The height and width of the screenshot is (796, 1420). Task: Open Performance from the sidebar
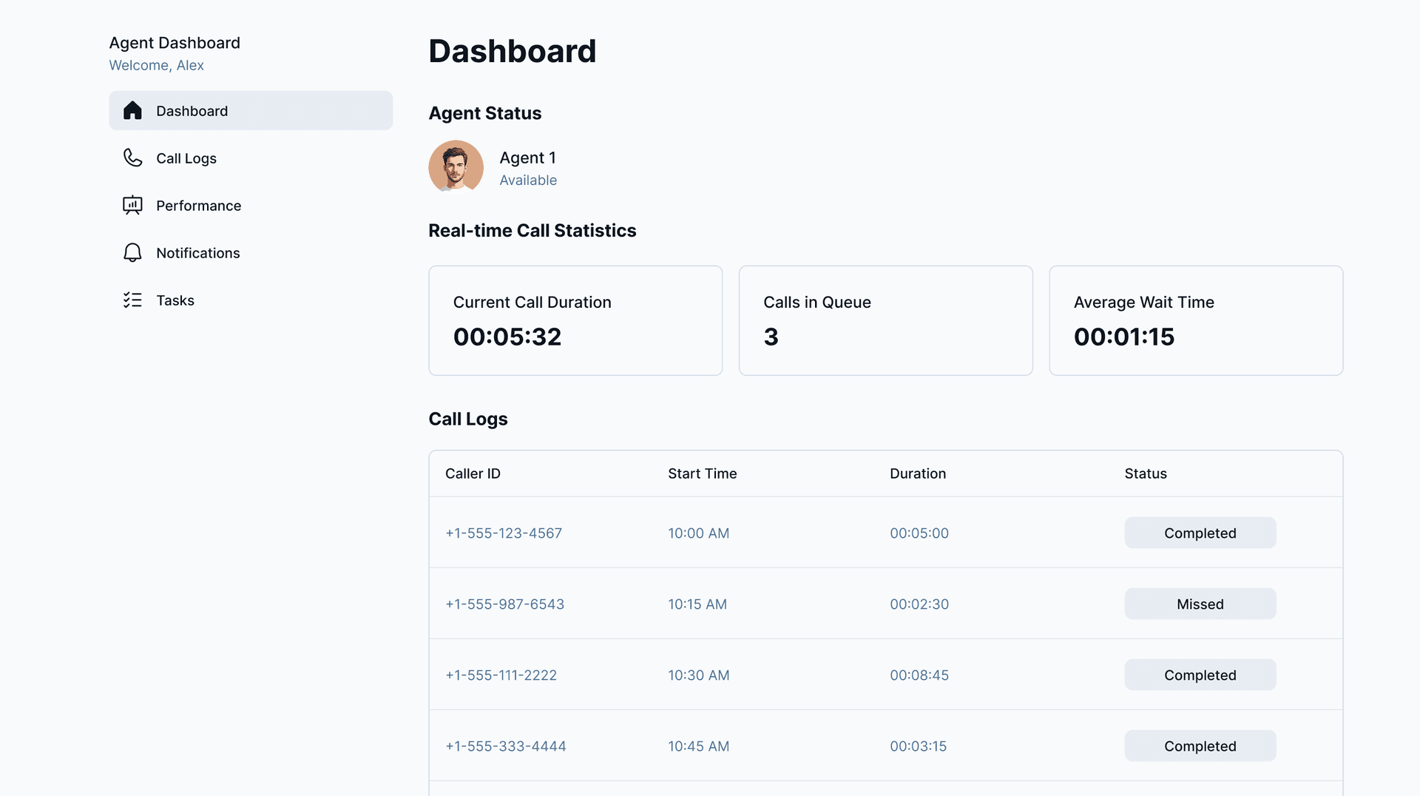[x=198, y=206]
